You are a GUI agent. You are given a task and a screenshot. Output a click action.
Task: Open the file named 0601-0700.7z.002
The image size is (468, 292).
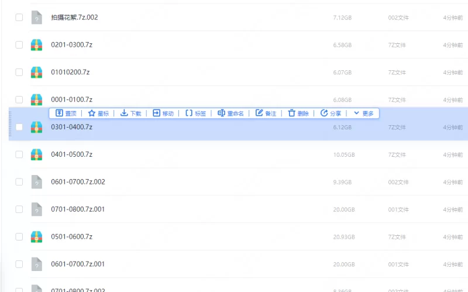point(78,182)
